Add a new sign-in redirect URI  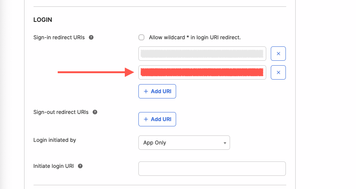click(x=157, y=91)
